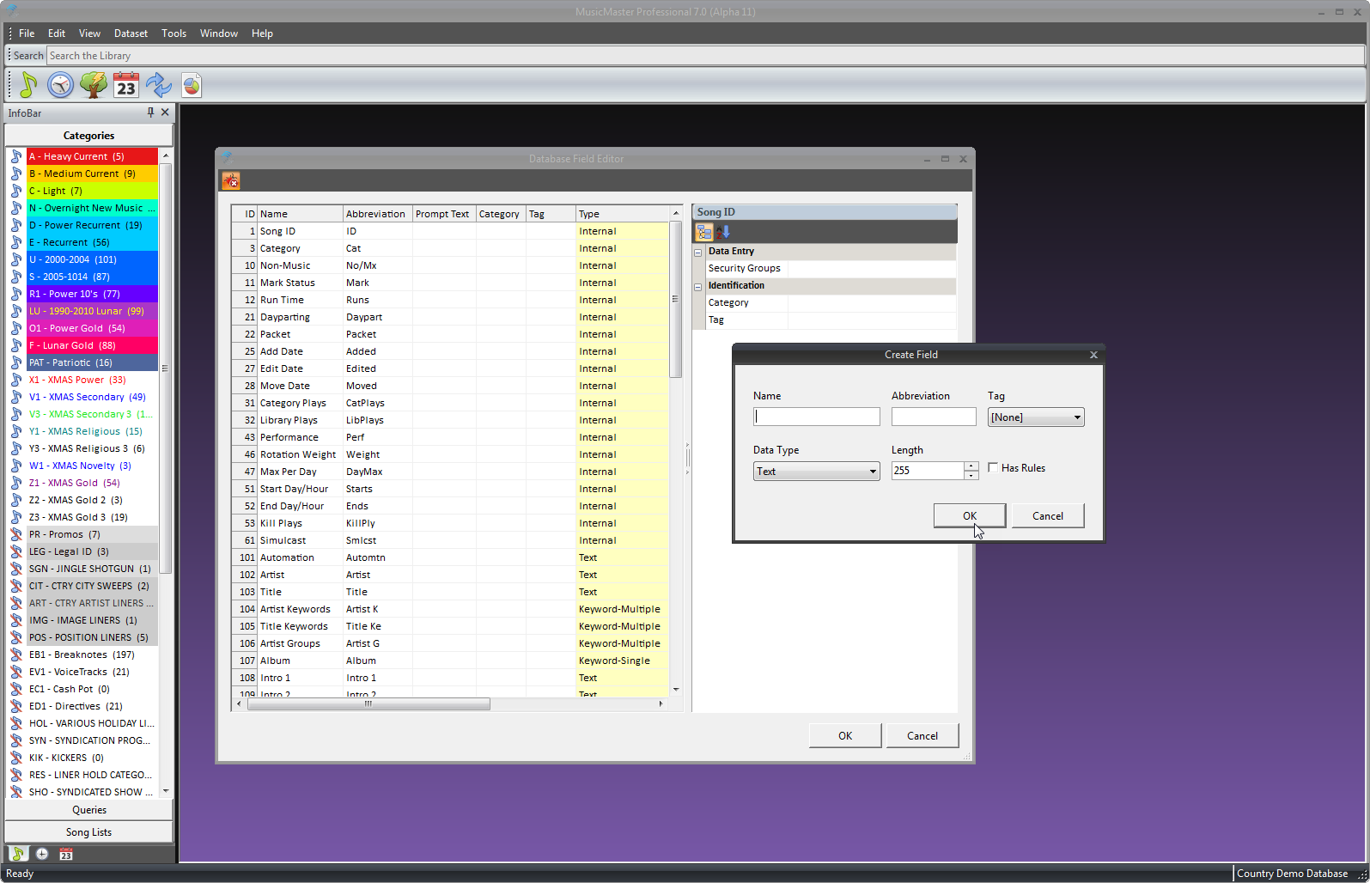Pin the InfoBar panel
This screenshot has width=1370, height=883.
(150, 113)
